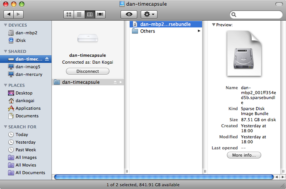Screen dimensions: 286x189
Task: Select dan-mbp2 hard disk icon in sidebar
Action: click(11, 33)
